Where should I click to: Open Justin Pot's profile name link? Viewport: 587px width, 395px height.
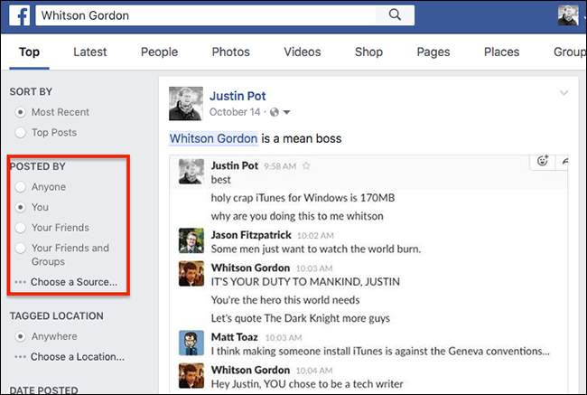238,96
